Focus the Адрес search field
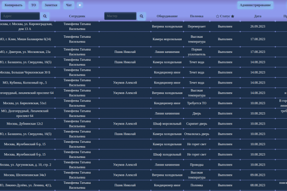 (x=20, y=16)
